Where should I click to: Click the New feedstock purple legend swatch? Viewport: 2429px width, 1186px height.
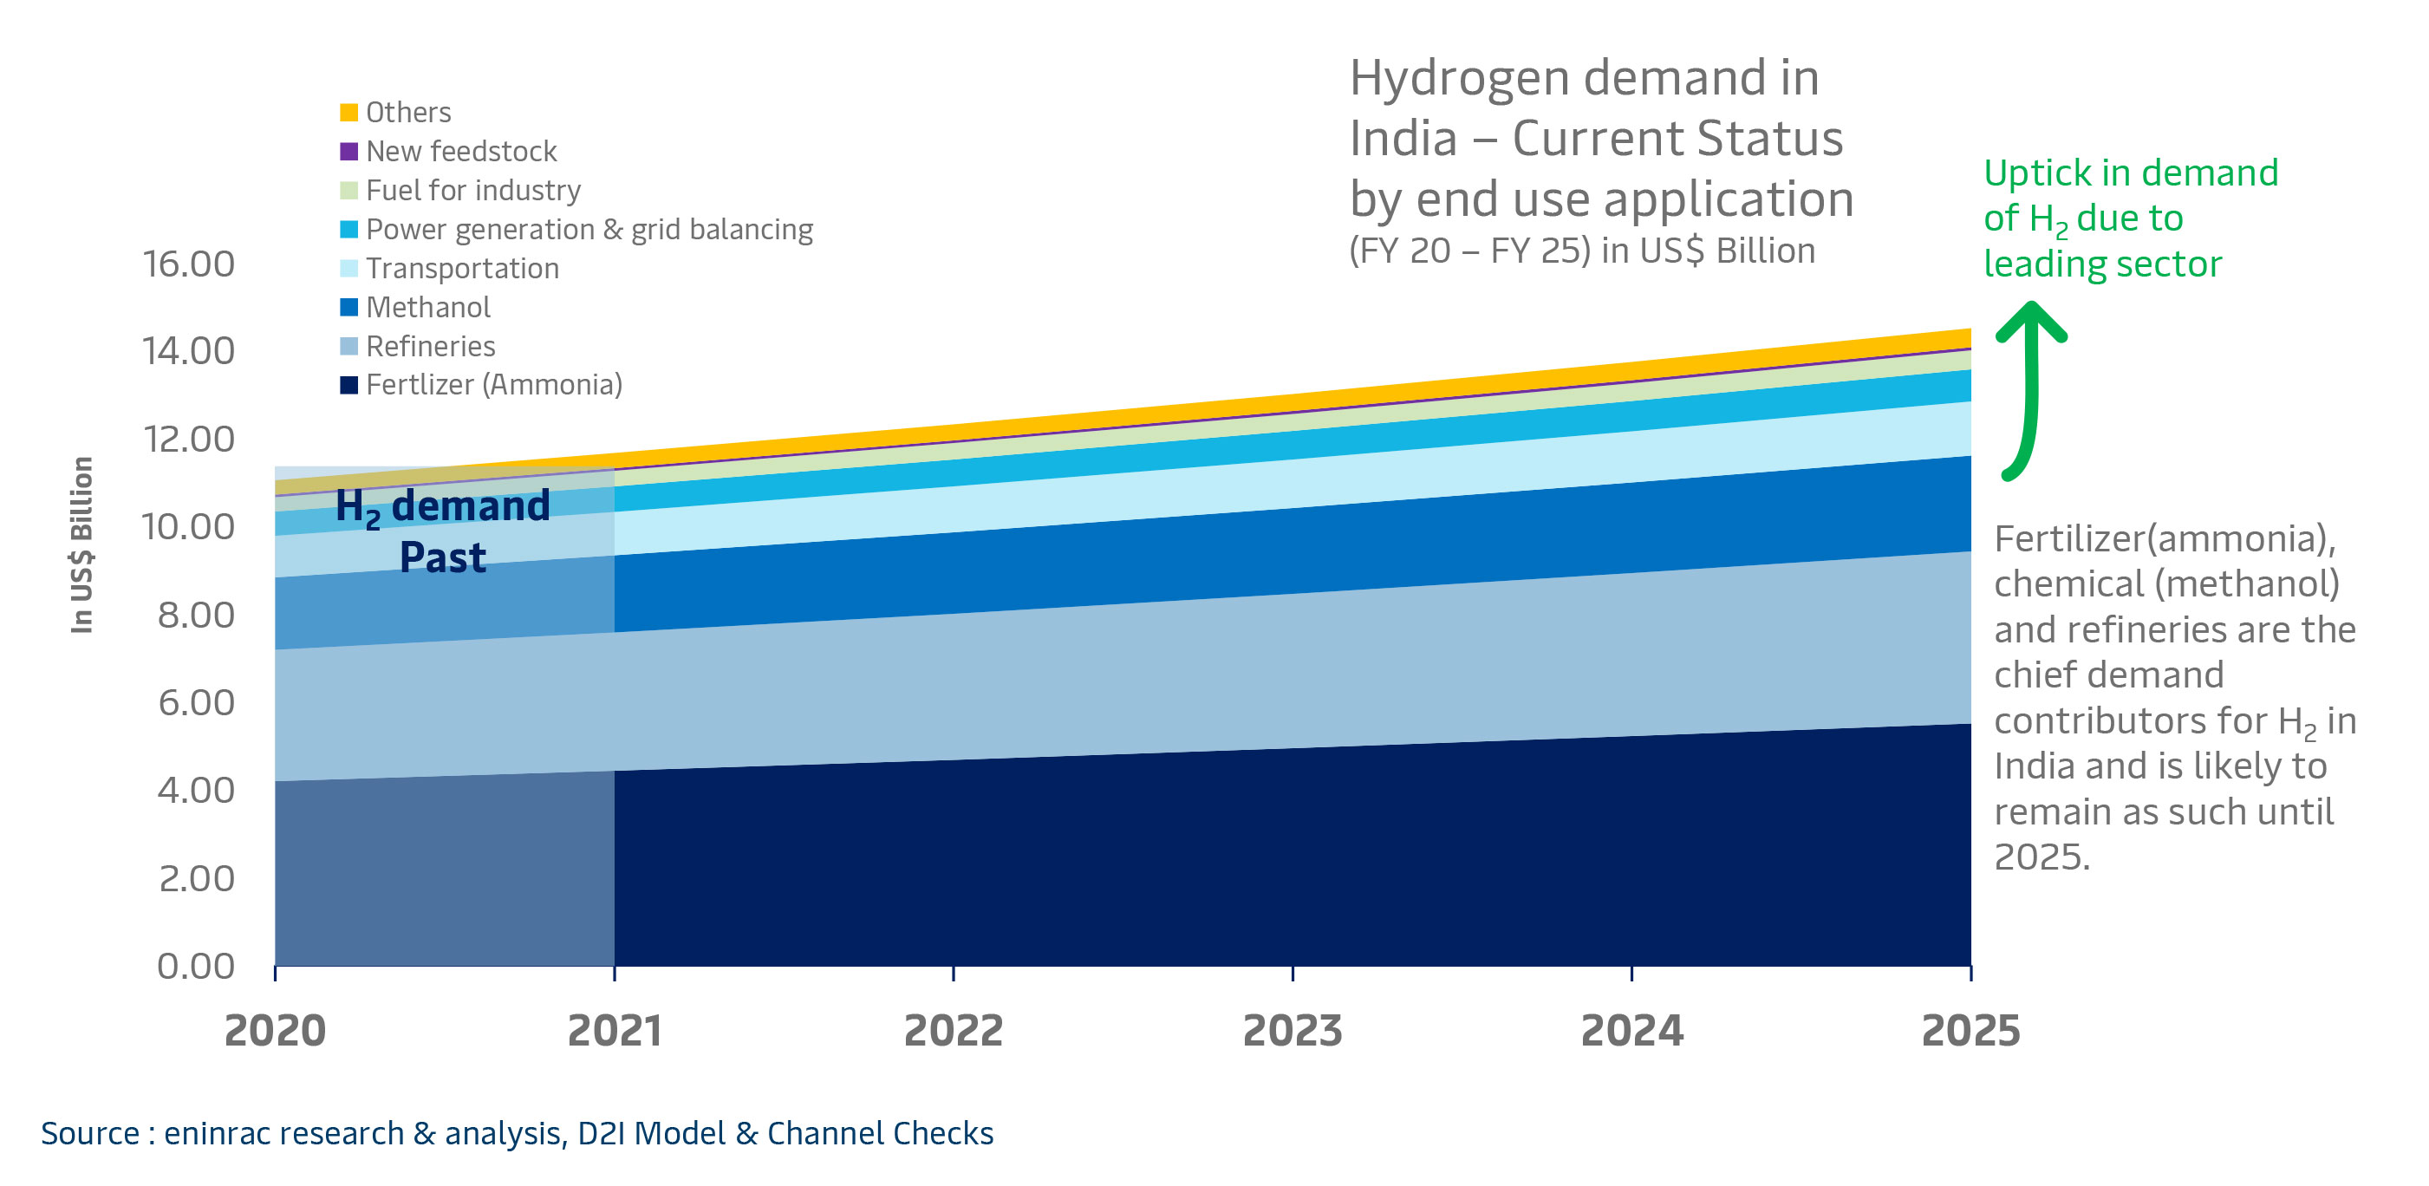(x=348, y=151)
